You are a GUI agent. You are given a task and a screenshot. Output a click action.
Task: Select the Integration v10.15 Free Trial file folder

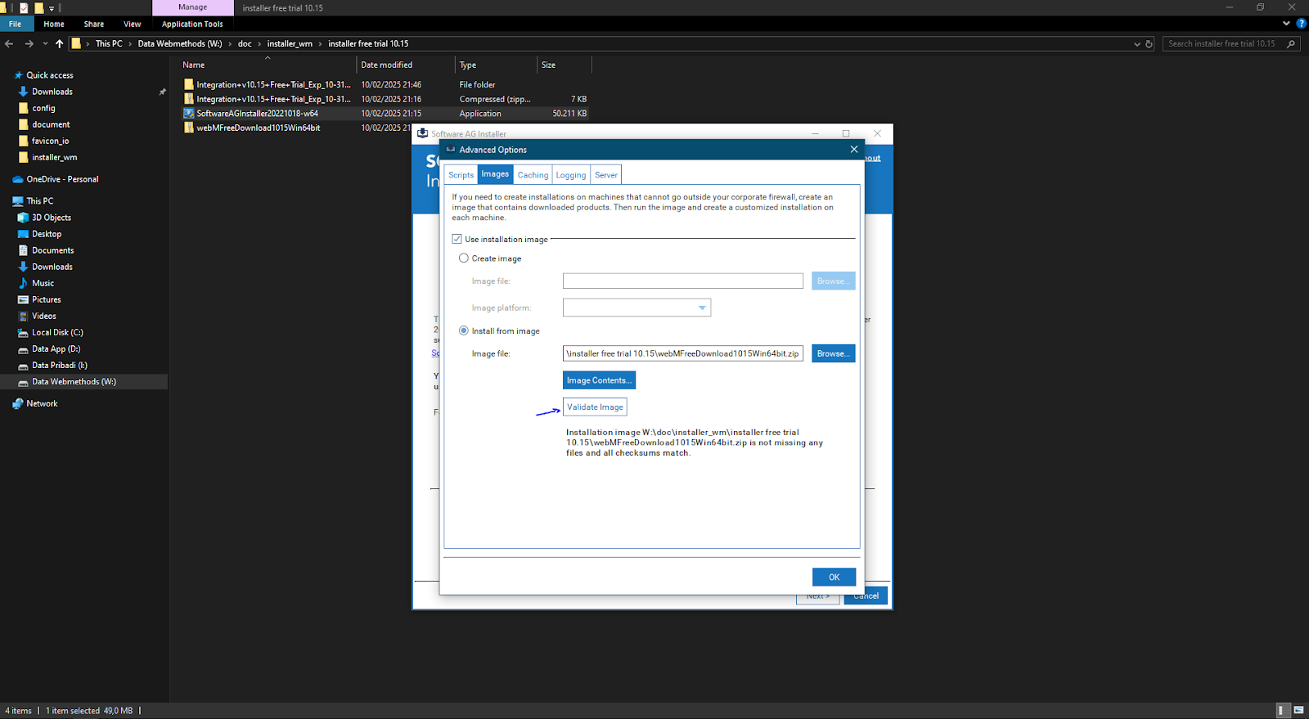point(385,84)
